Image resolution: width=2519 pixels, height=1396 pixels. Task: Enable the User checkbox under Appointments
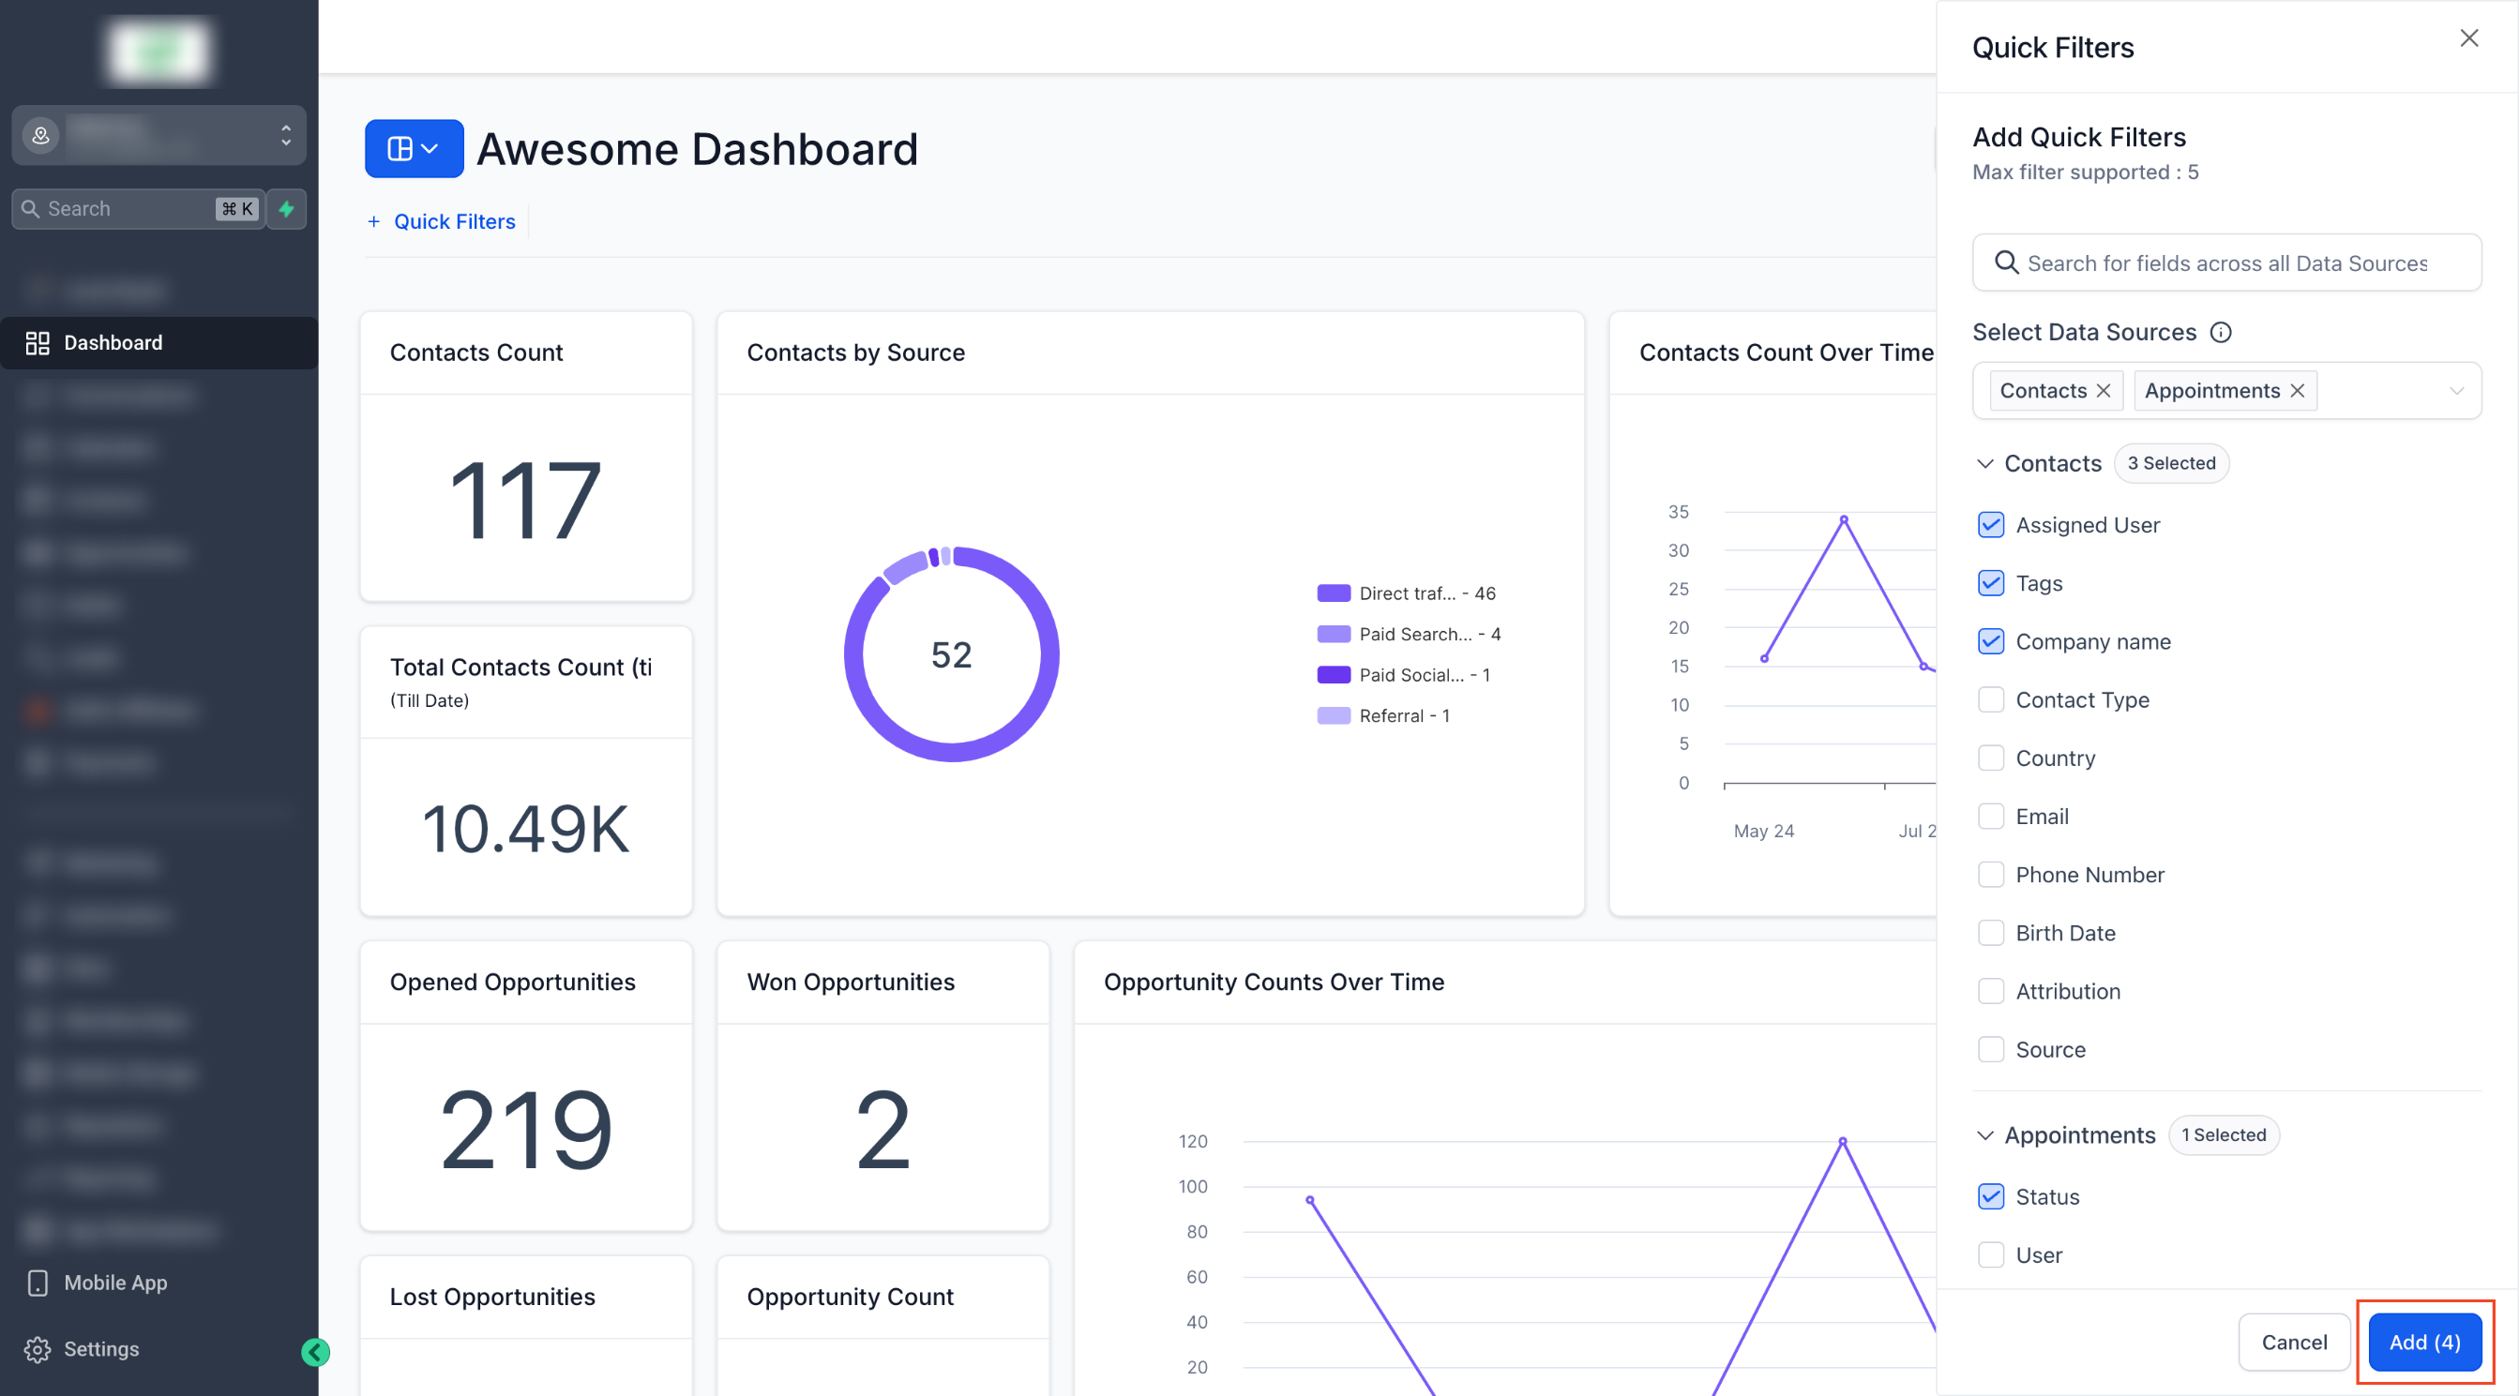point(1990,1255)
